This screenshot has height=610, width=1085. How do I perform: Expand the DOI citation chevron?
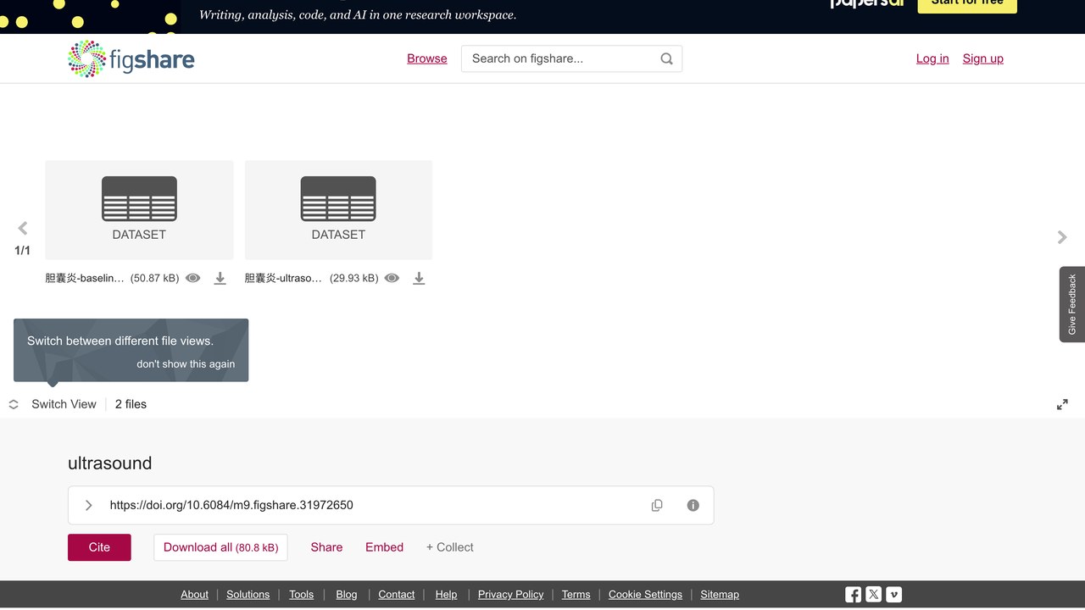[x=88, y=505]
